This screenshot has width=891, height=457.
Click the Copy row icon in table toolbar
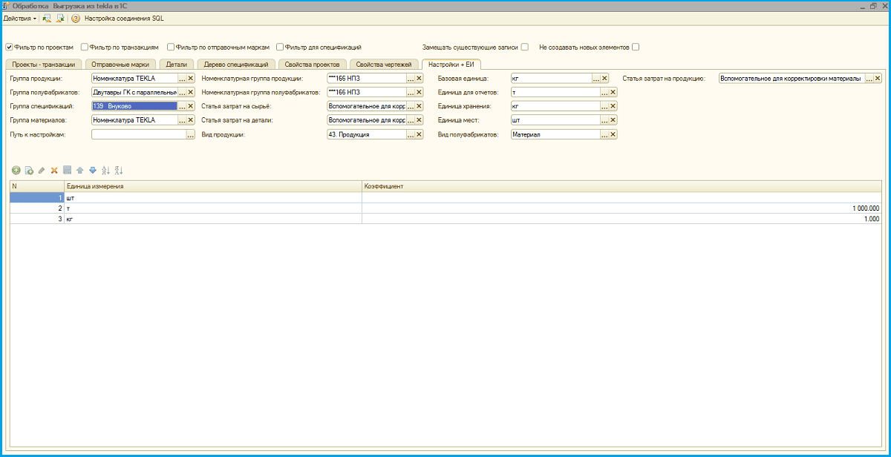tap(29, 170)
